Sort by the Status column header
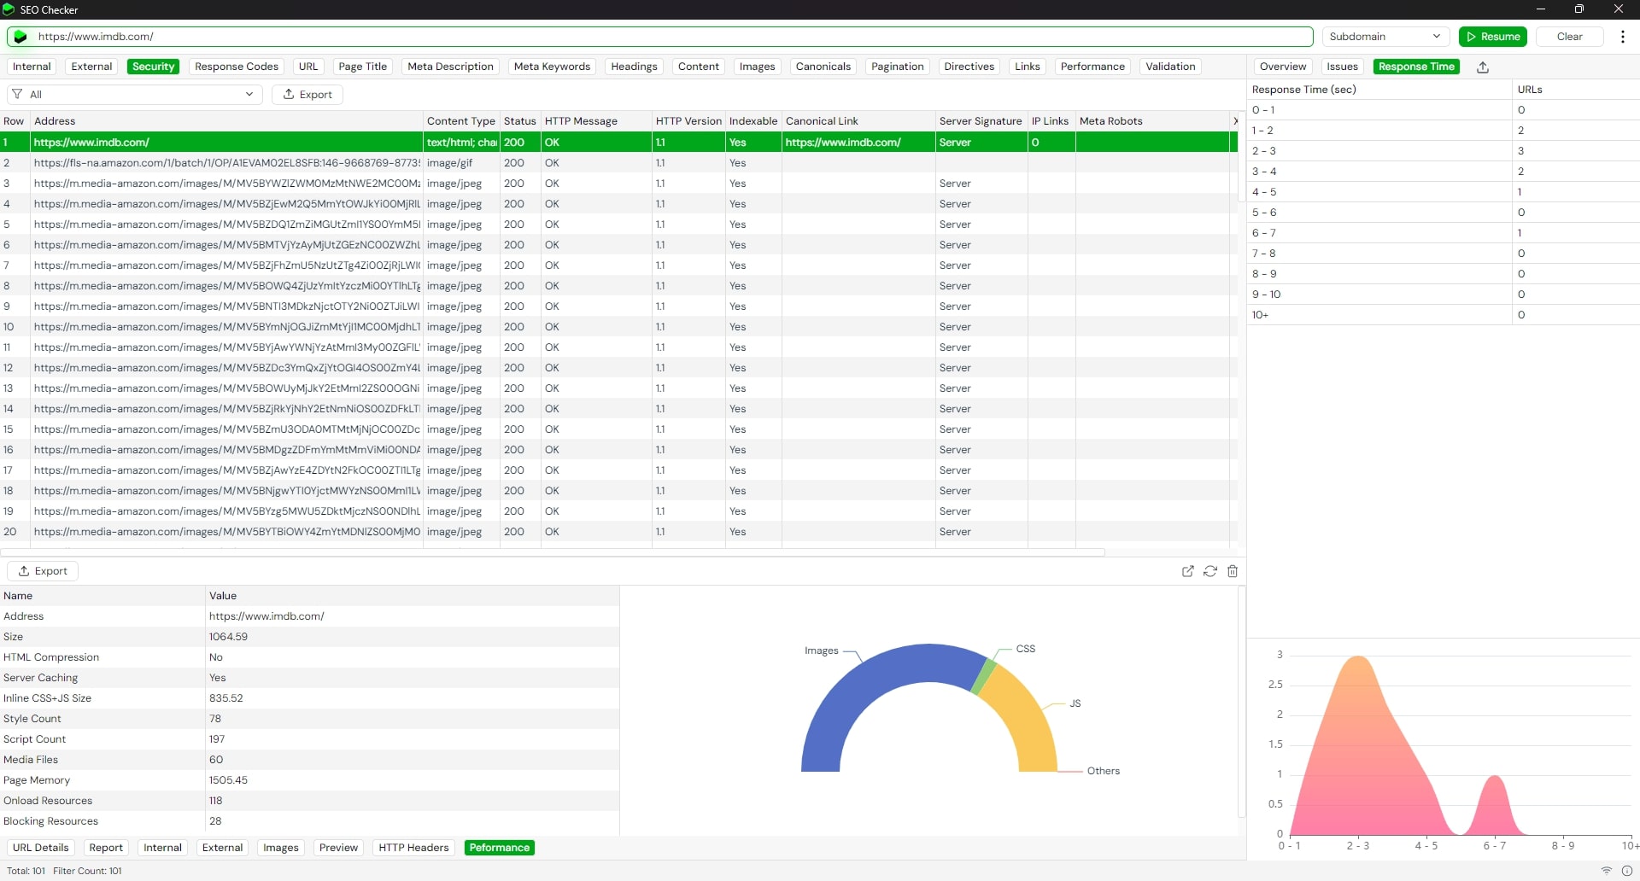The height and width of the screenshot is (881, 1640). pyautogui.click(x=520, y=121)
